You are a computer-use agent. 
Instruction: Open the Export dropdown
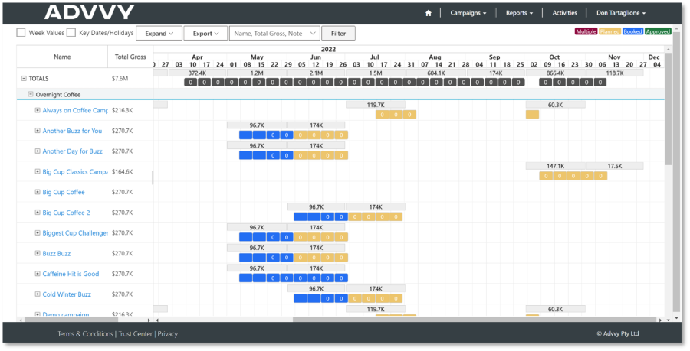tap(205, 34)
